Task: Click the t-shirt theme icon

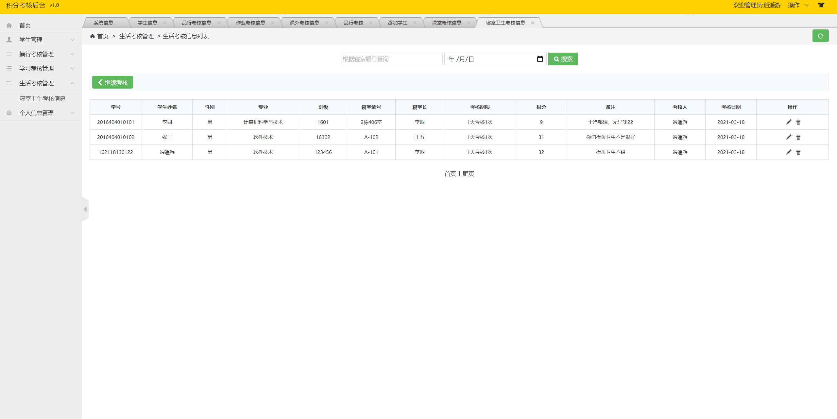Action: 821,5
